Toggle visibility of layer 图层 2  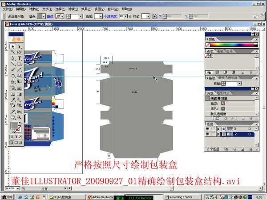click(x=208, y=134)
